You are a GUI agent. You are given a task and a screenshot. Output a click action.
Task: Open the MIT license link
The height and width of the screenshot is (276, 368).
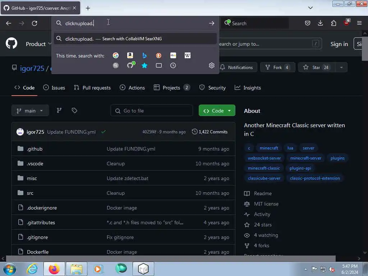(266, 204)
